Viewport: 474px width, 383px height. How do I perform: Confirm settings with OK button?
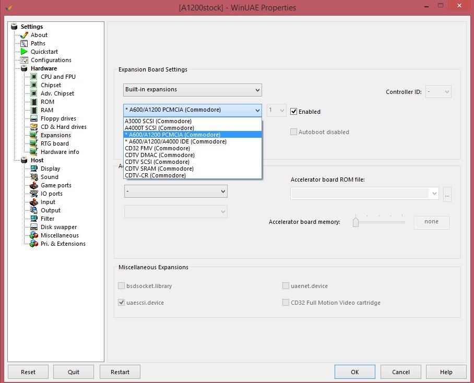coord(355,372)
